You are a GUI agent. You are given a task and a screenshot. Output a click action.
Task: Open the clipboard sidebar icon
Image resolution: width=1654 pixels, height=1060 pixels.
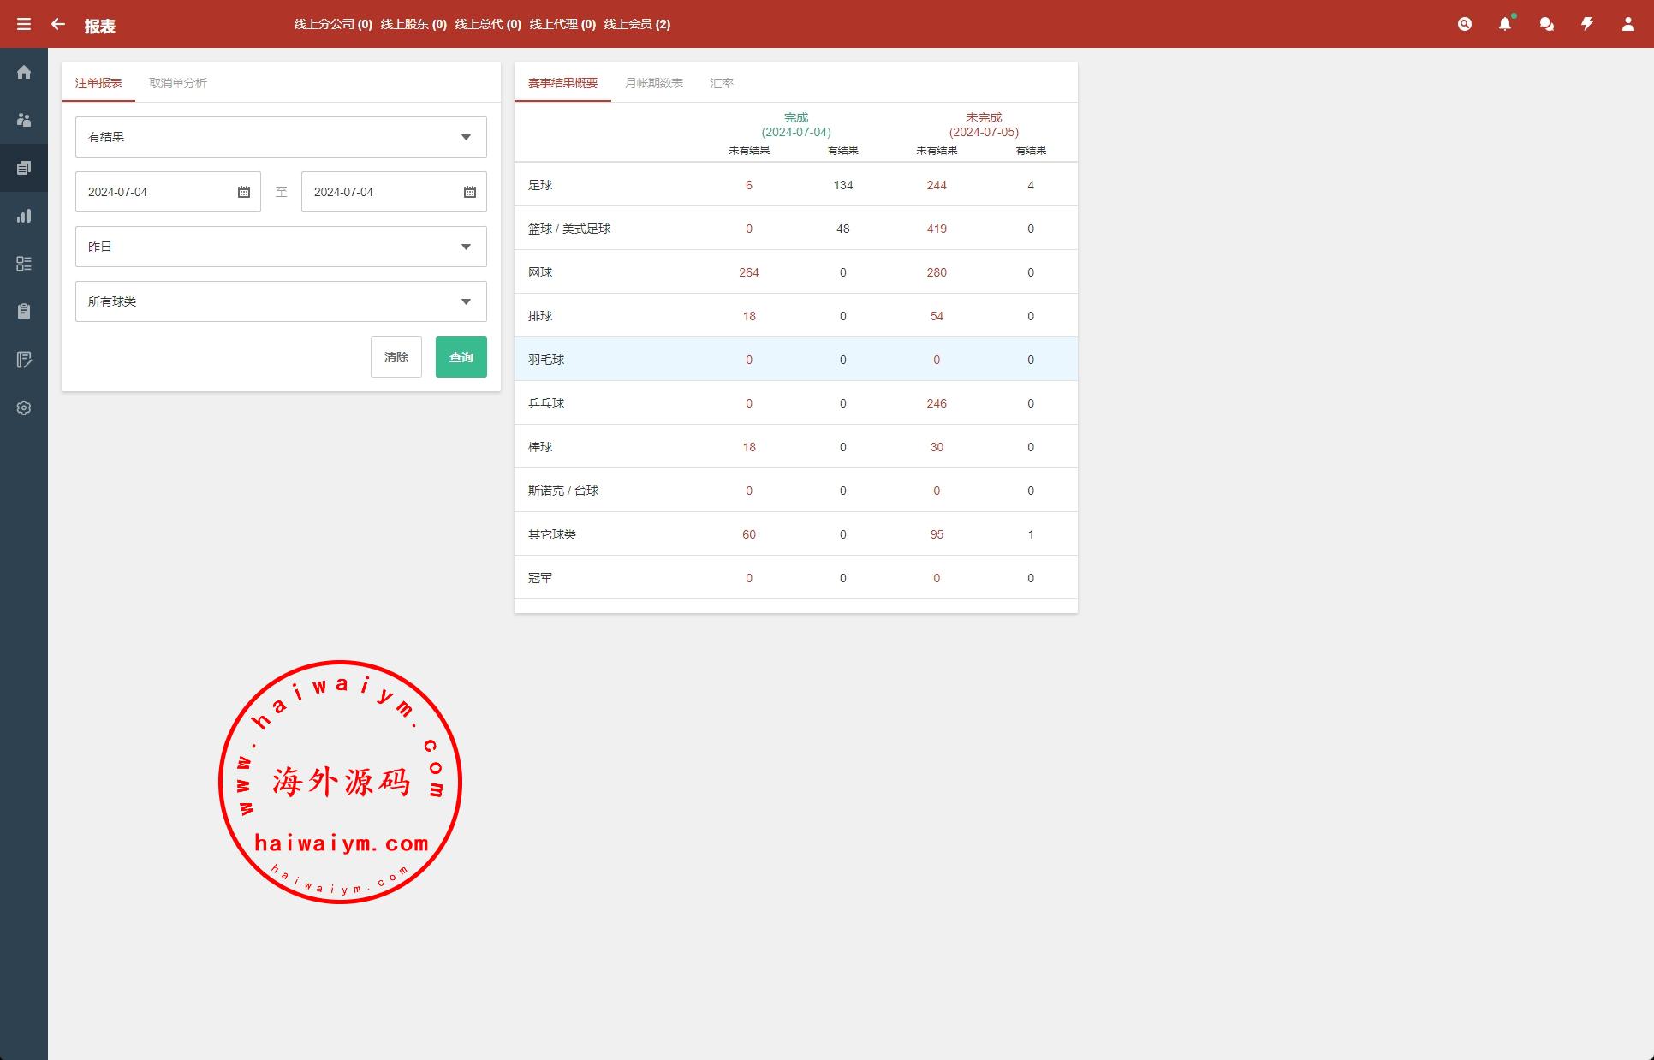(24, 312)
